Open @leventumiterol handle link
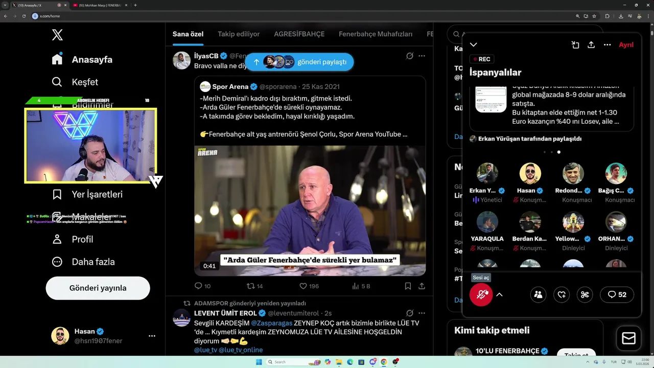Viewport: 654px width, 368px height. tap(293, 313)
